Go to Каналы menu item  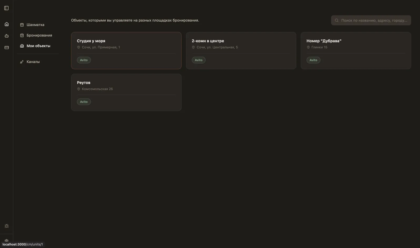click(38, 62)
